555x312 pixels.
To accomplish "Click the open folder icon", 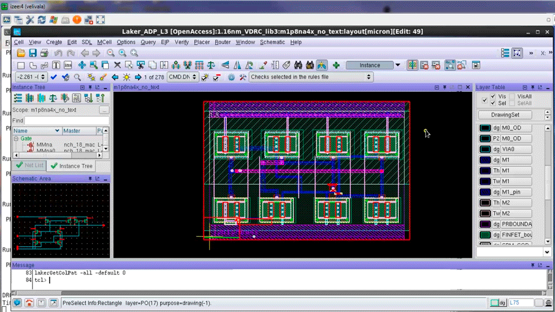I will pos(21,53).
